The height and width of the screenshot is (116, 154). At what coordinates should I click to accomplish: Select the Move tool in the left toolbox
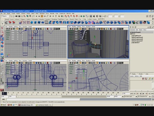2,39
